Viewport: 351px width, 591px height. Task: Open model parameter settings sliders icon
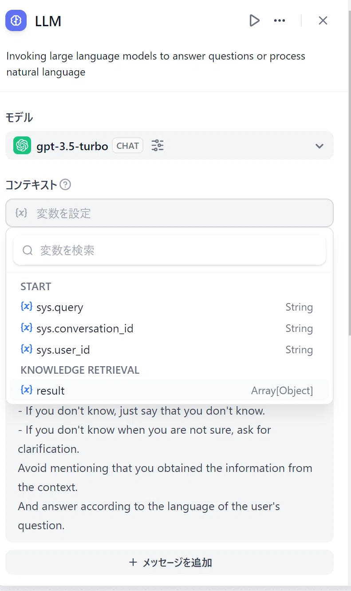coord(158,145)
